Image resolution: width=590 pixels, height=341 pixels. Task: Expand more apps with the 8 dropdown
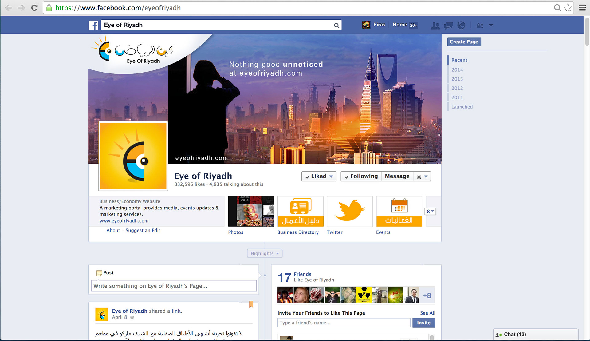(x=430, y=211)
